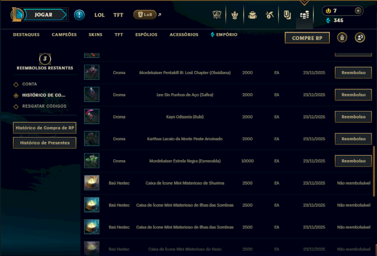Screen dimensions: 377x256
Task: Refund Lee Sin Punhos de Aço chroma
Action: pos(353,95)
